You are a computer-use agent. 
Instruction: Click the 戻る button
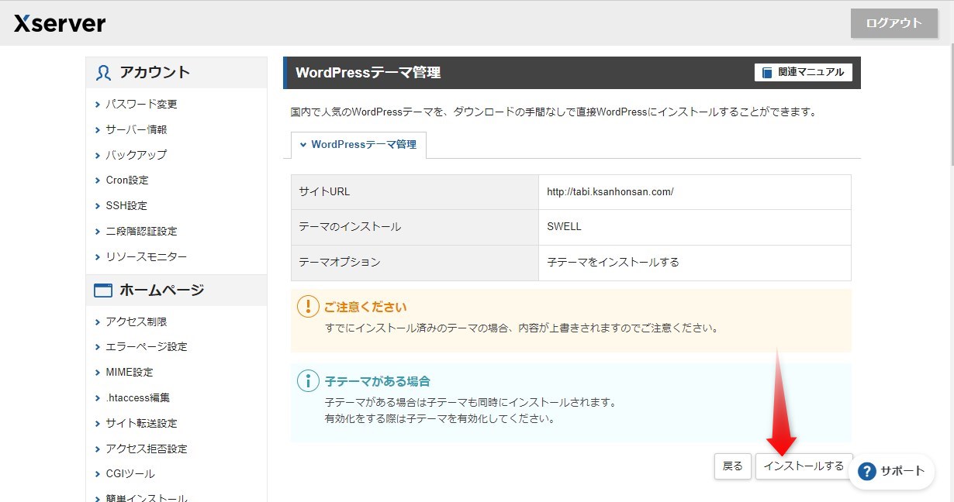732,466
